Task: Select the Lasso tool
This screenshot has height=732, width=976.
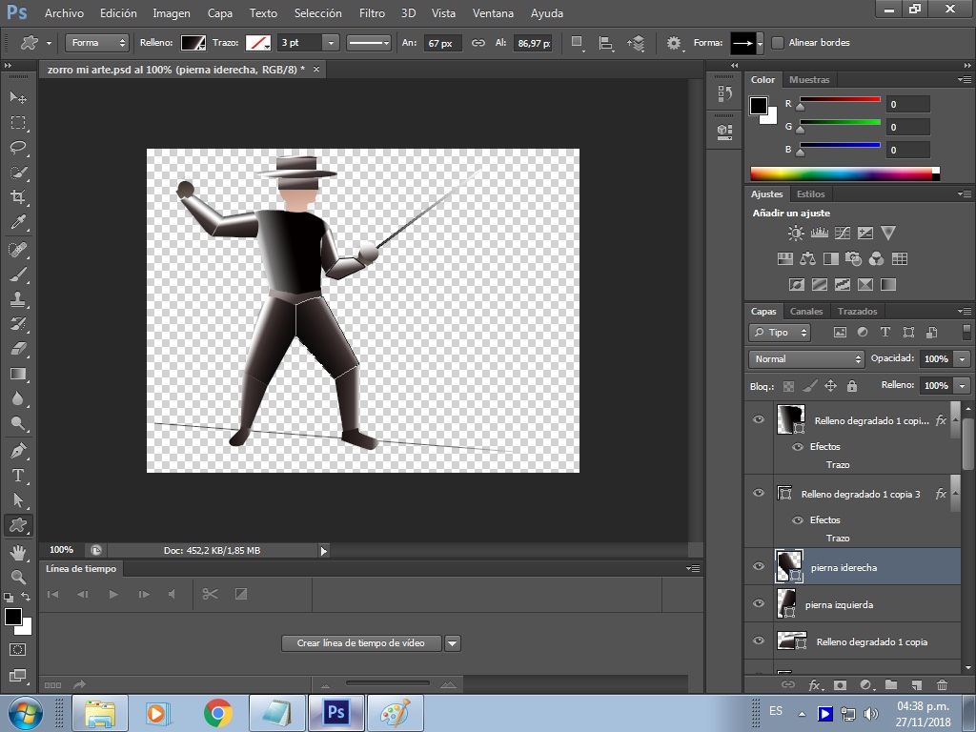Action: pos(18,148)
